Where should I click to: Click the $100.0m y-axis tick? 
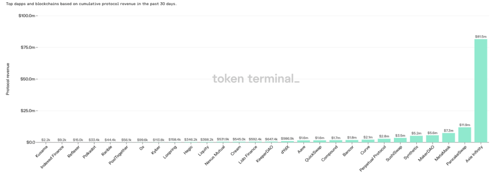point(28,16)
